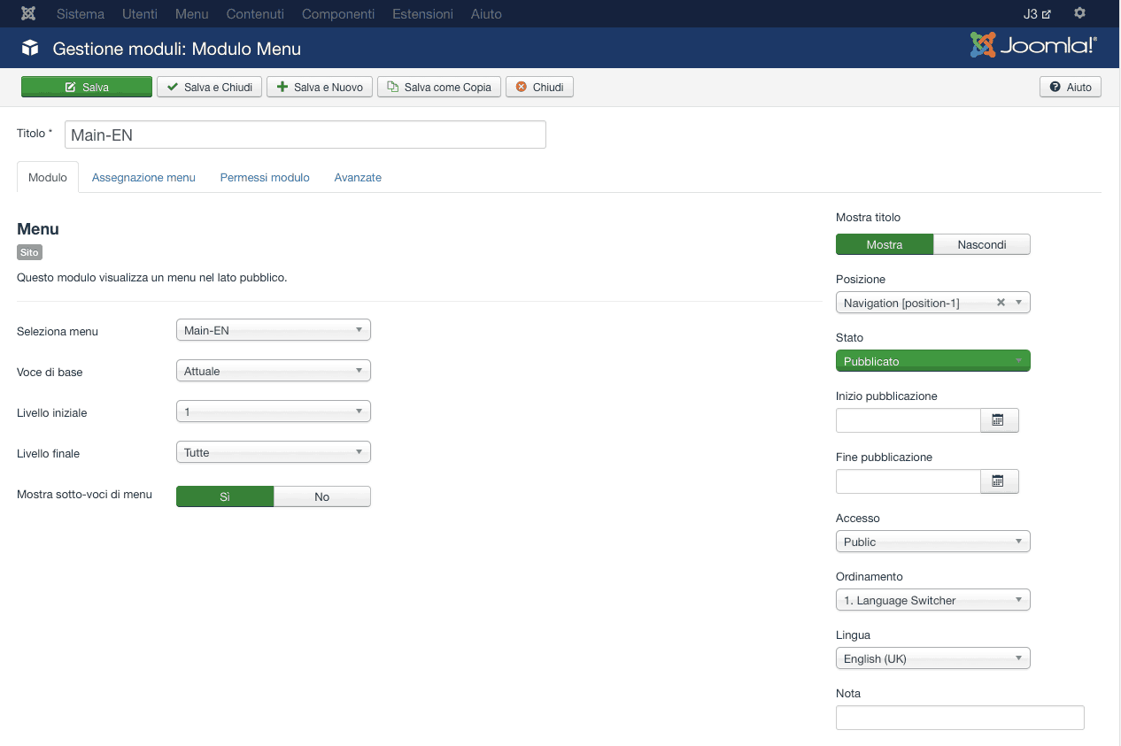
Task: Click Salva e Chiudi button
Action: (x=209, y=87)
